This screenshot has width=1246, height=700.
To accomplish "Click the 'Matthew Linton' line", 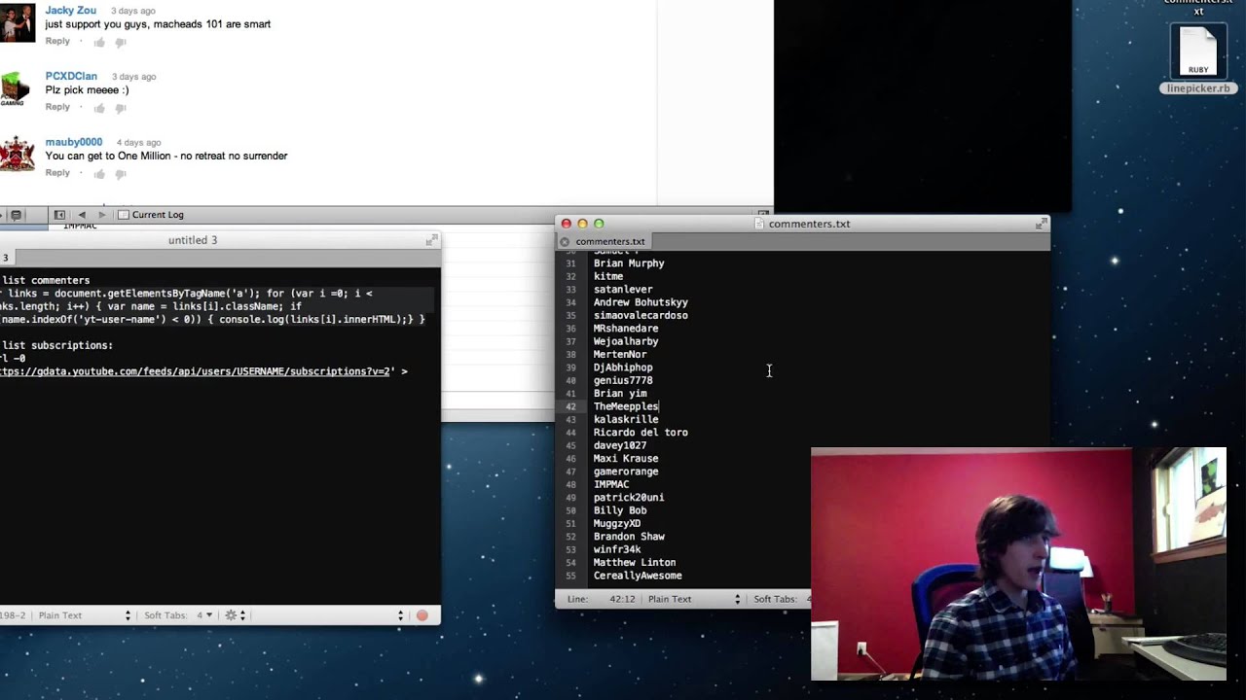I will 635,563.
